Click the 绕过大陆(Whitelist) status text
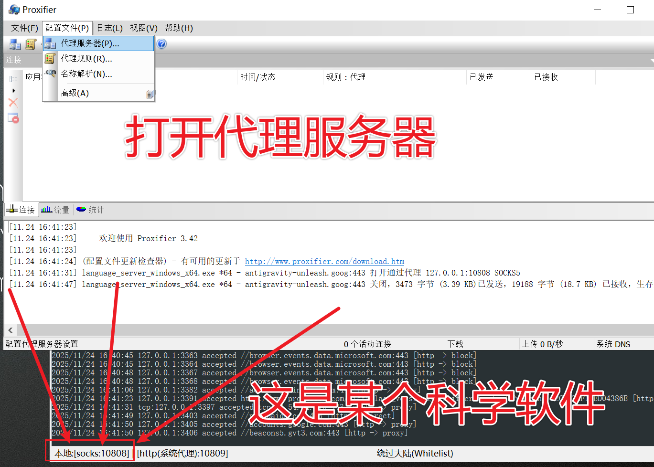Screen dimensions: 654x467 [415, 453]
